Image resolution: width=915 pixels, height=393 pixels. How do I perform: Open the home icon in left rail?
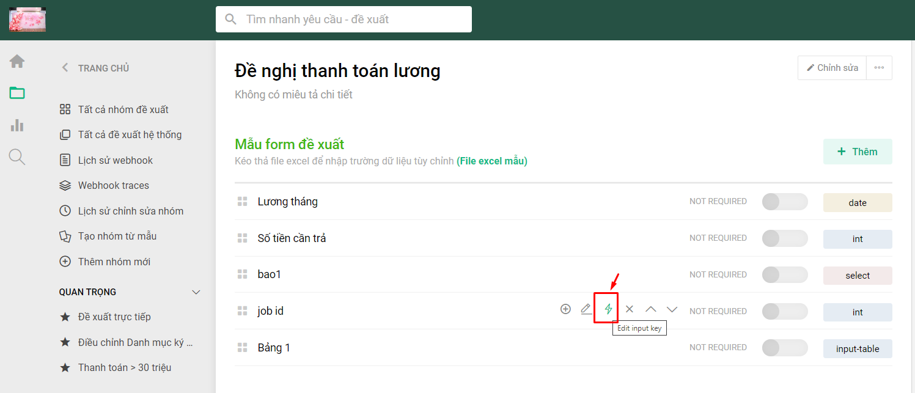[x=17, y=61]
